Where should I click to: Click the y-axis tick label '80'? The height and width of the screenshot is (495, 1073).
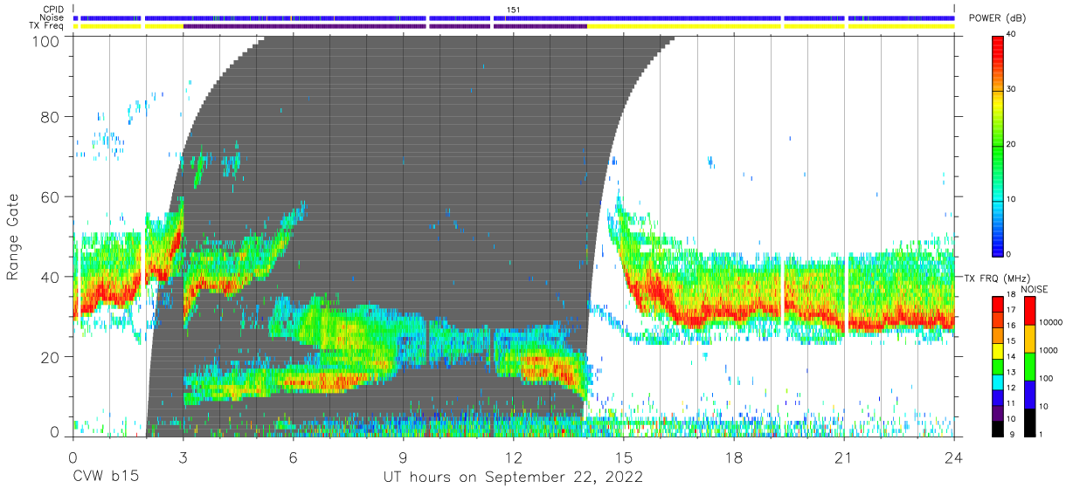(51, 118)
